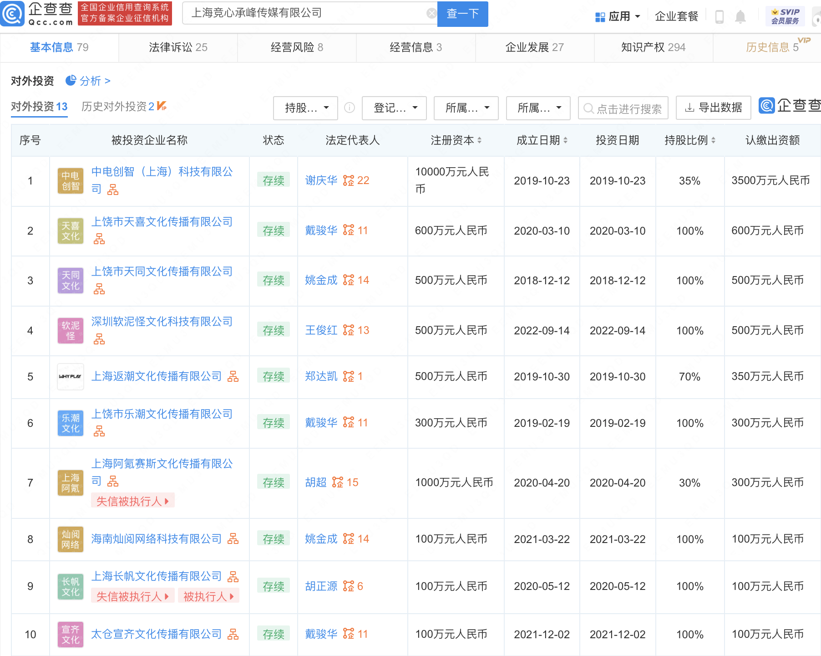Open legal representative 谢庆华 link
This screenshot has height=656, width=821.
coord(321,180)
